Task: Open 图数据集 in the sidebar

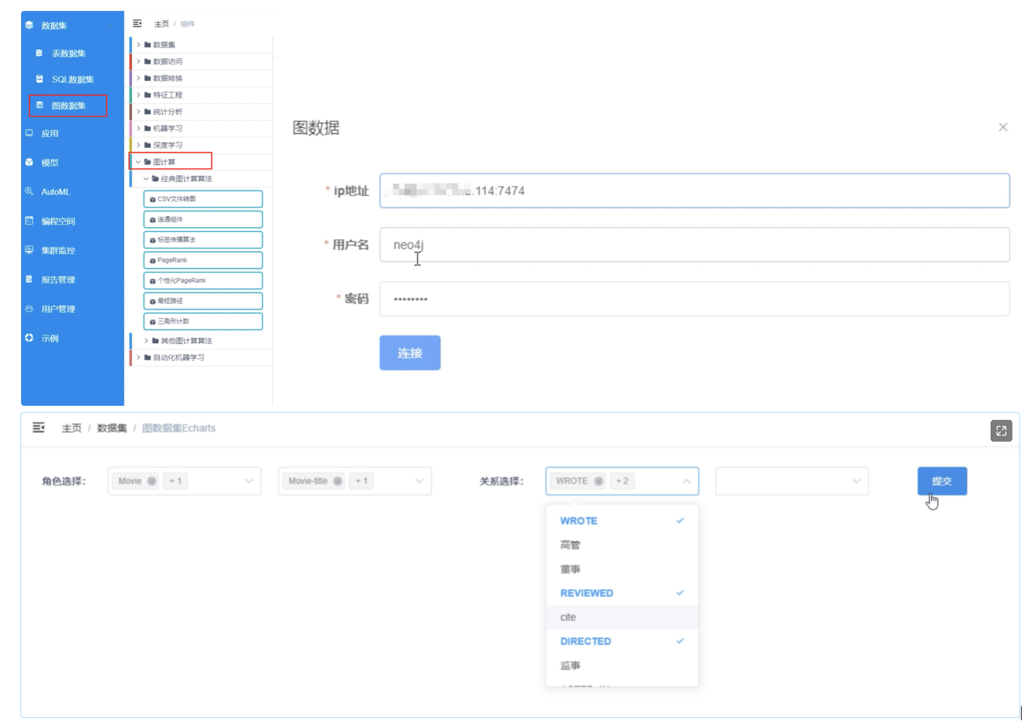Action: point(68,106)
